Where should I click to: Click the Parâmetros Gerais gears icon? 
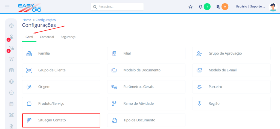(x=114, y=87)
